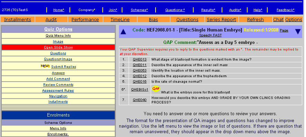The image size is (306, 137).
Task: Open question code QHE053
Action: [140, 71]
